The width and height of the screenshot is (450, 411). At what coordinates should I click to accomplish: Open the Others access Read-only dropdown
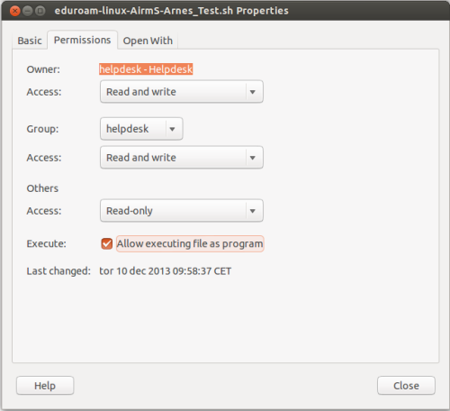[x=182, y=211]
